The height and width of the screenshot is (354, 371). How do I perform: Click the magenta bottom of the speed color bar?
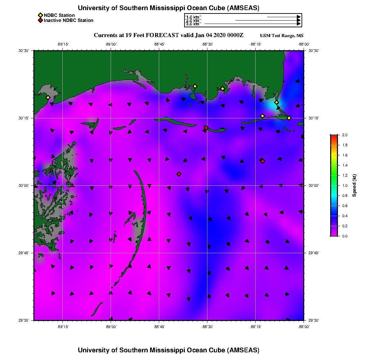[x=334, y=234]
